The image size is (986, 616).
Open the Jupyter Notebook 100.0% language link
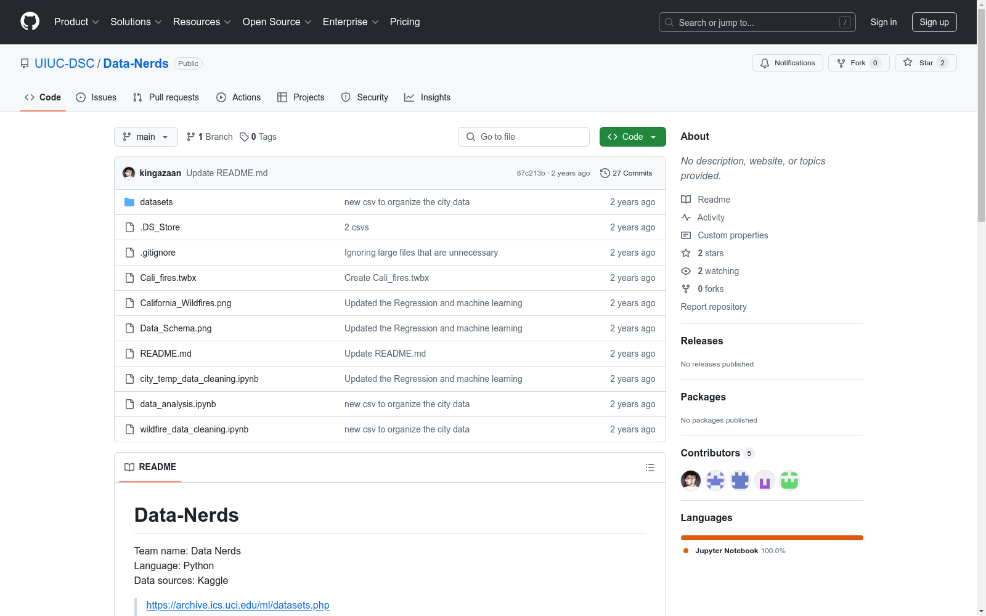point(735,551)
